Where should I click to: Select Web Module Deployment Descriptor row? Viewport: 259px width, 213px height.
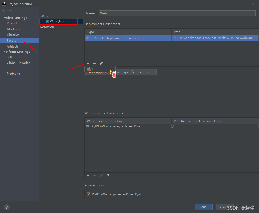tap(128, 38)
